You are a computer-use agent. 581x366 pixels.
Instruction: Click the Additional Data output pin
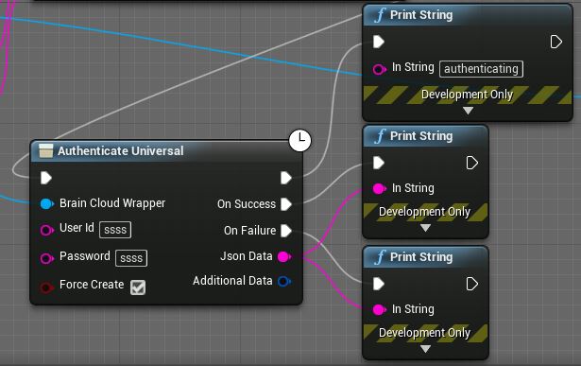coord(284,281)
